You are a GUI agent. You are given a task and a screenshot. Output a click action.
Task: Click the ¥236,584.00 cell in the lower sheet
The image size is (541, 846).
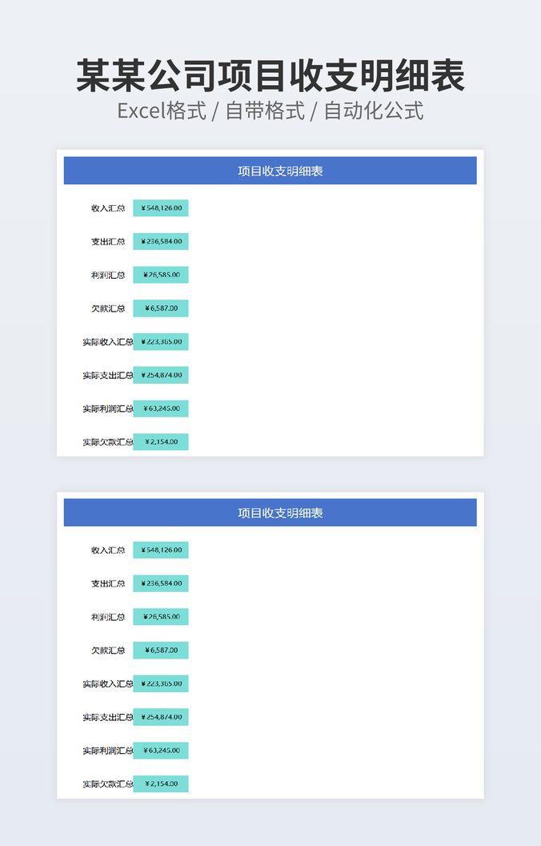pyautogui.click(x=161, y=583)
